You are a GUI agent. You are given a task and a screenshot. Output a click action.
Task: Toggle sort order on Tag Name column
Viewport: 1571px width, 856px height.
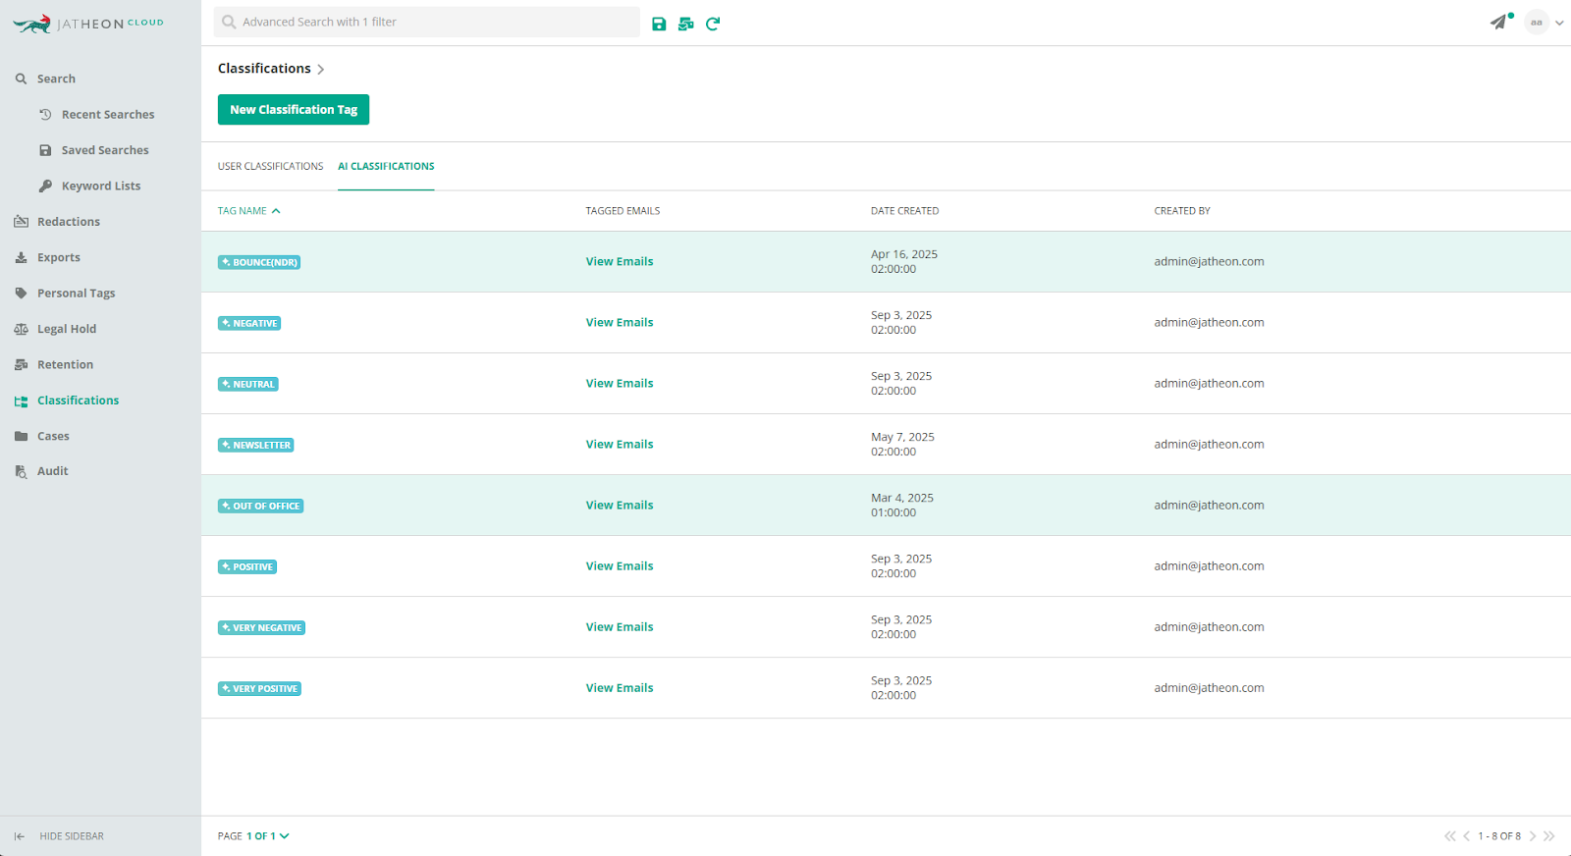click(x=248, y=211)
